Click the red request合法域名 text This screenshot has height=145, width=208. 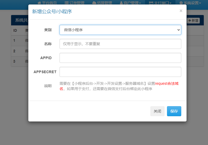point(167,84)
